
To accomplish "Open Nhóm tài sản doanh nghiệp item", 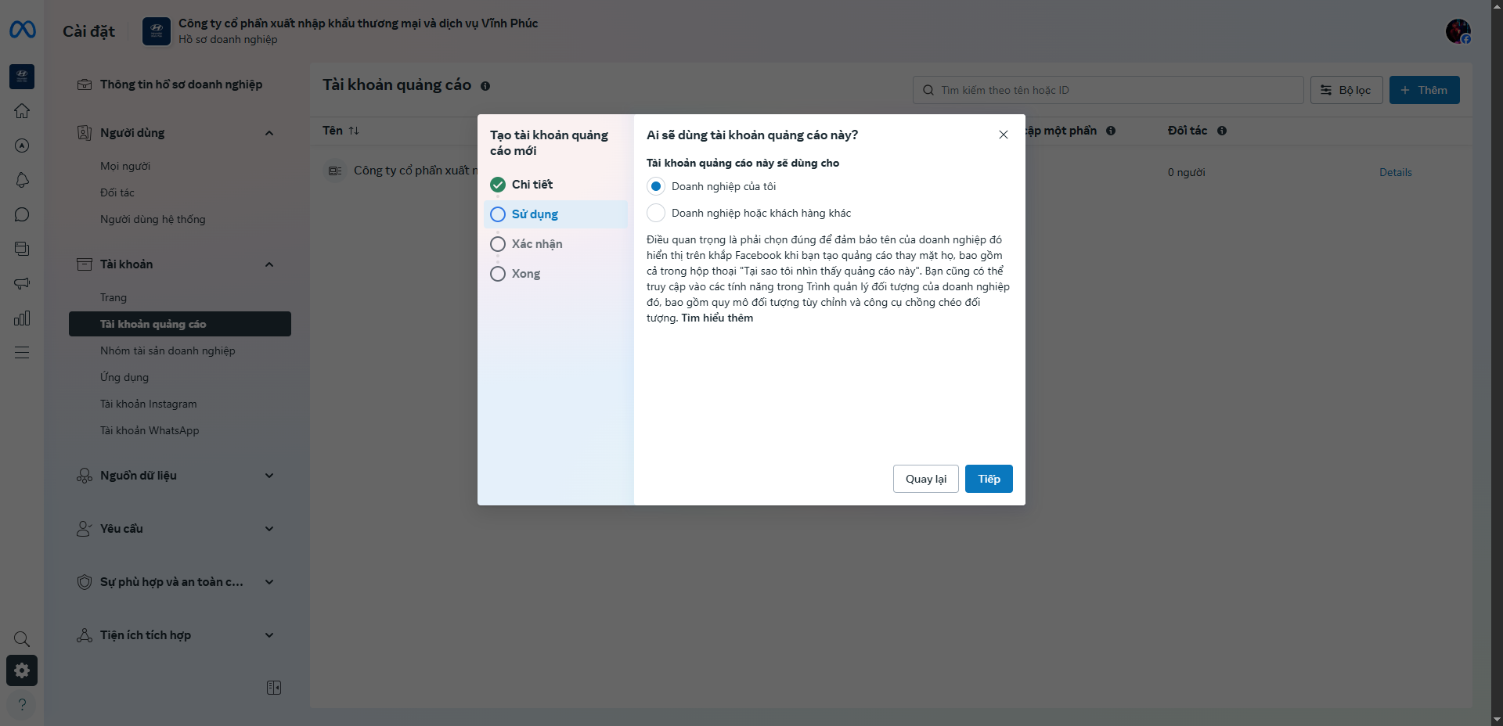I will 168,350.
